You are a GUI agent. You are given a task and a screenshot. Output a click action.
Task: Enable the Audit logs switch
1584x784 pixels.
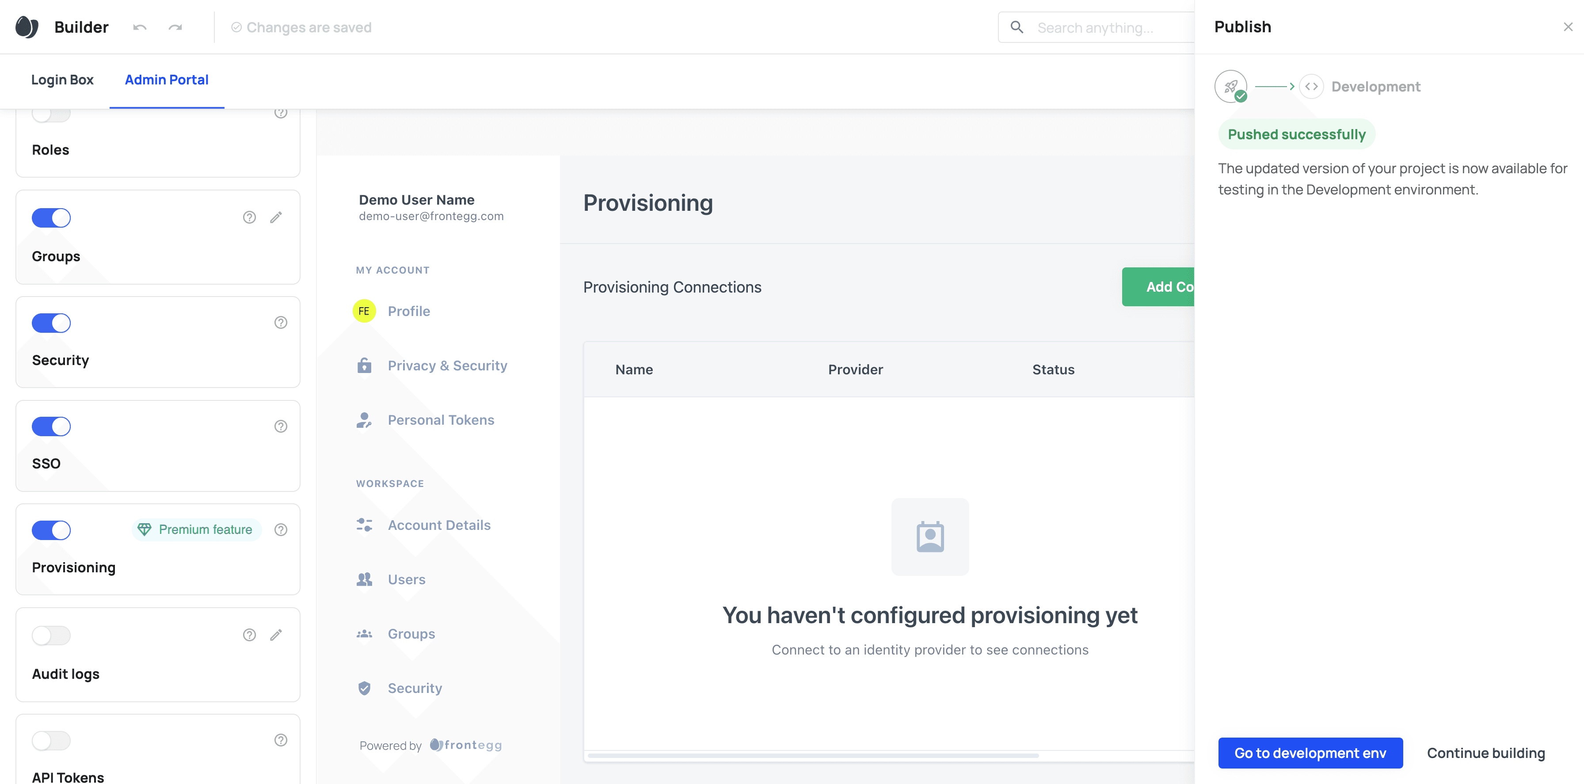51,635
